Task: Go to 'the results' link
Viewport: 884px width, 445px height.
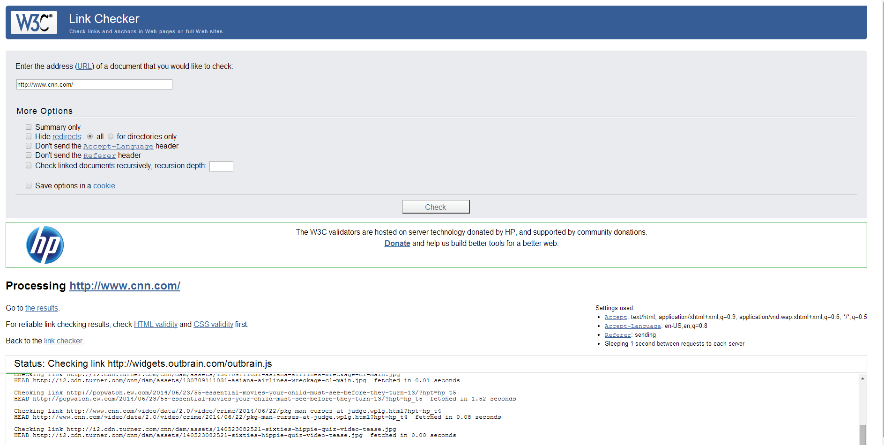Action: pos(42,308)
